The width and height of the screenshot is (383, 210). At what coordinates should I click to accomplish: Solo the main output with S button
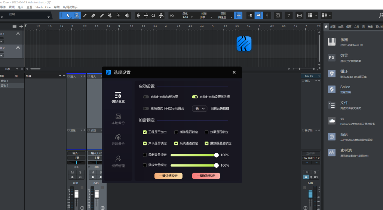coord(315,172)
